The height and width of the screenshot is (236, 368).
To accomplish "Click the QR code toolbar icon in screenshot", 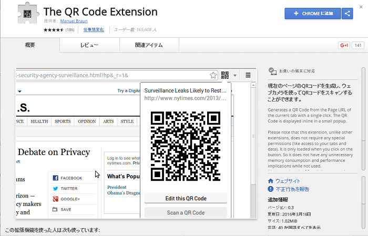I will 225,75.
